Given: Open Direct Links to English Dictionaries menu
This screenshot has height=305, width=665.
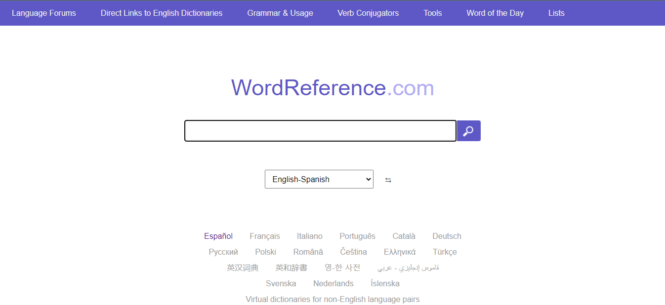Looking at the screenshot, I should pyautogui.click(x=162, y=13).
